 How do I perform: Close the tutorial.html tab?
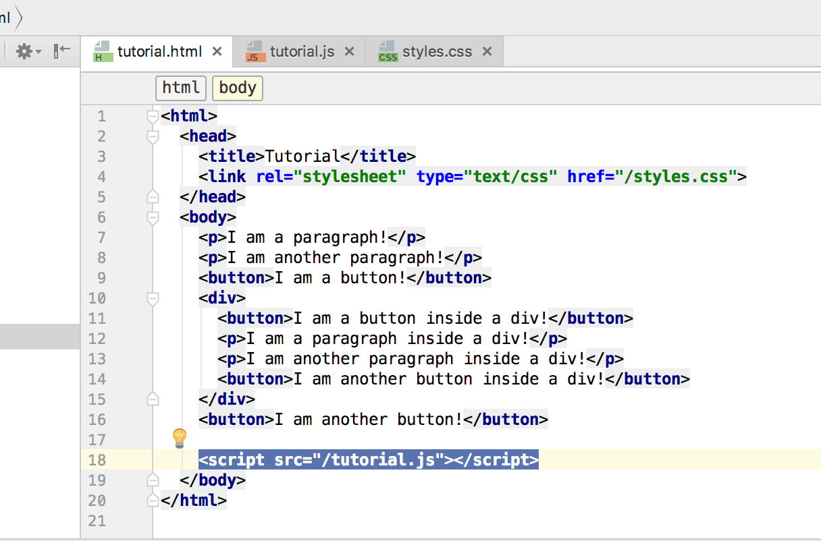coord(216,51)
